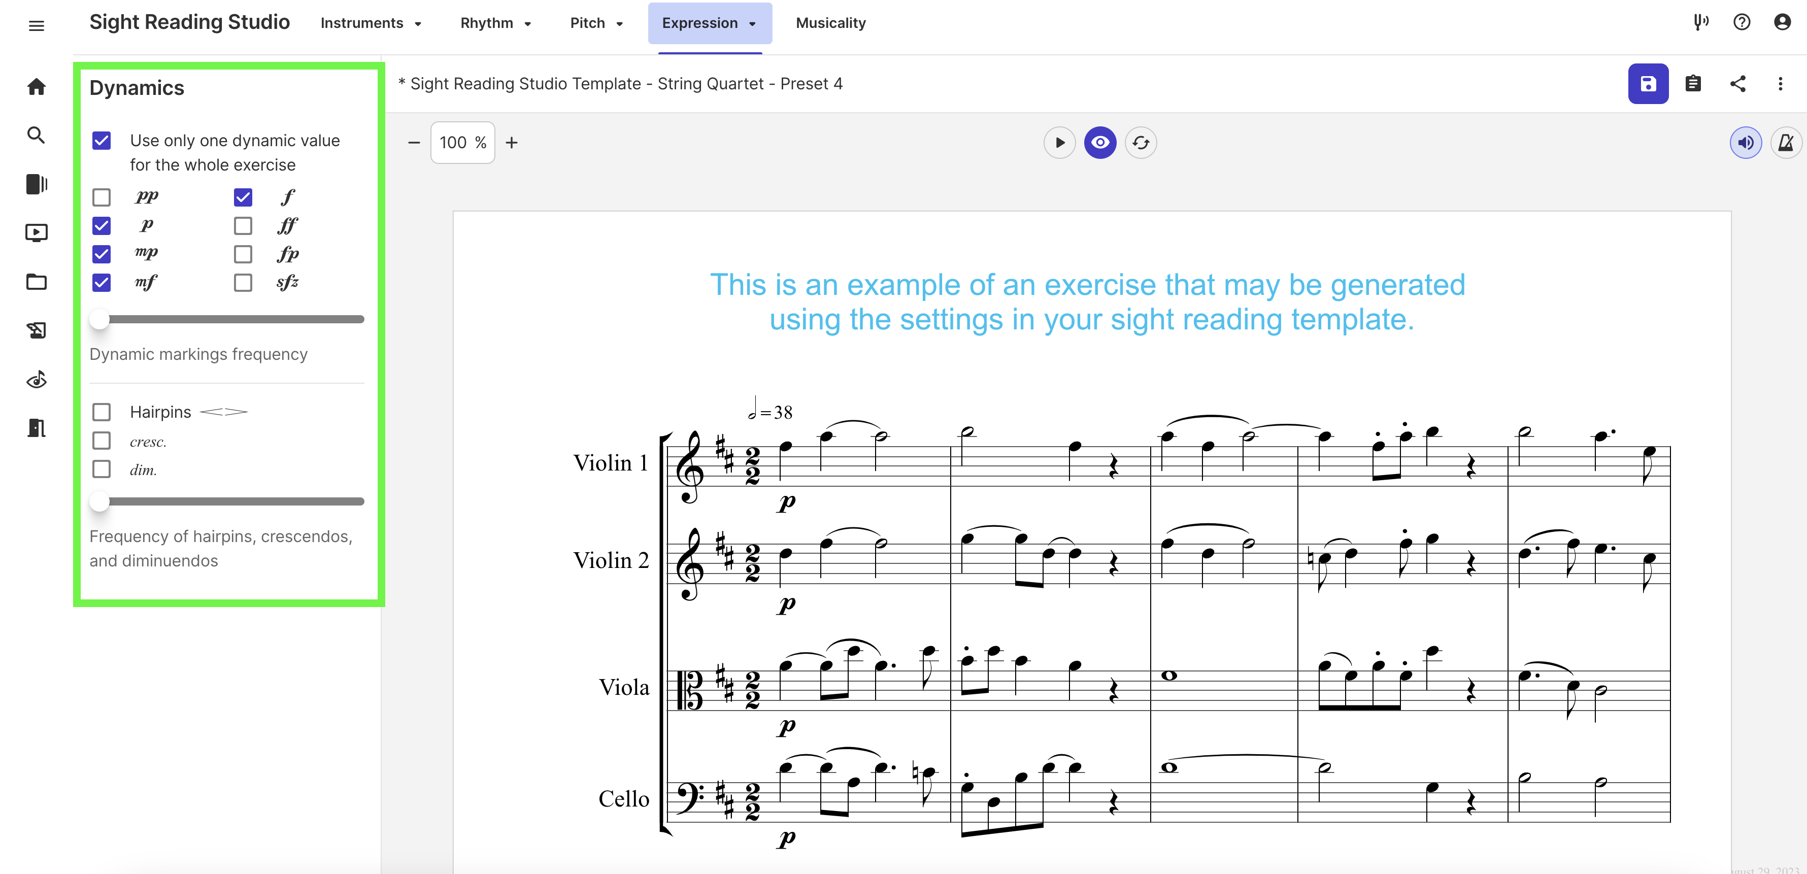Click the Sight Reading Studio title
The height and width of the screenshot is (874, 1807).
[189, 22]
